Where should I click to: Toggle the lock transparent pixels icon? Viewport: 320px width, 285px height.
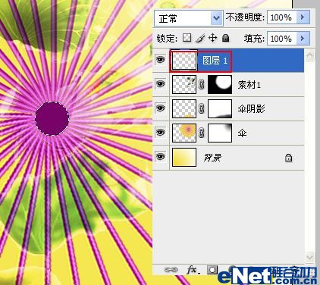pyautogui.click(x=187, y=38)
